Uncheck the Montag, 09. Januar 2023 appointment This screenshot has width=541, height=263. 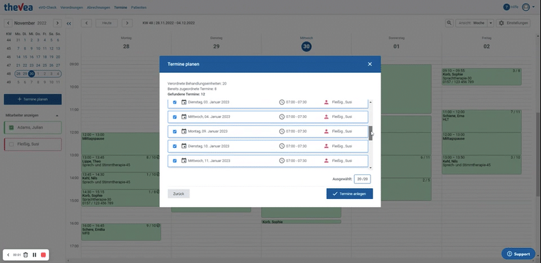pyautogui.click(x=175, y=131)
